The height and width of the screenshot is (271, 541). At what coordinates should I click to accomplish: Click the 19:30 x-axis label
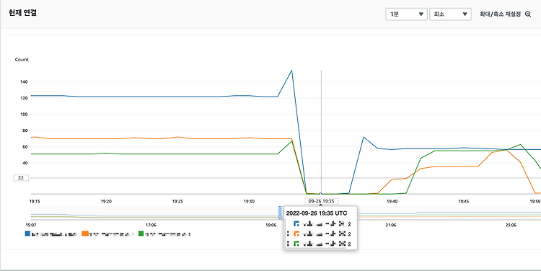[249, 201]
